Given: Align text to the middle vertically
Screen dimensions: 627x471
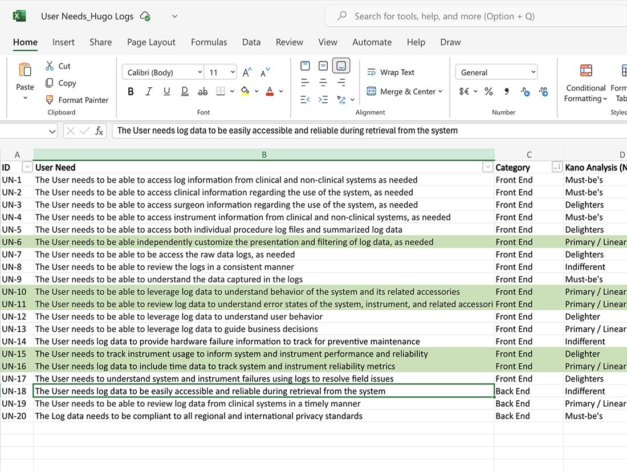Looking at the screenshot, I should pos(323,66).
